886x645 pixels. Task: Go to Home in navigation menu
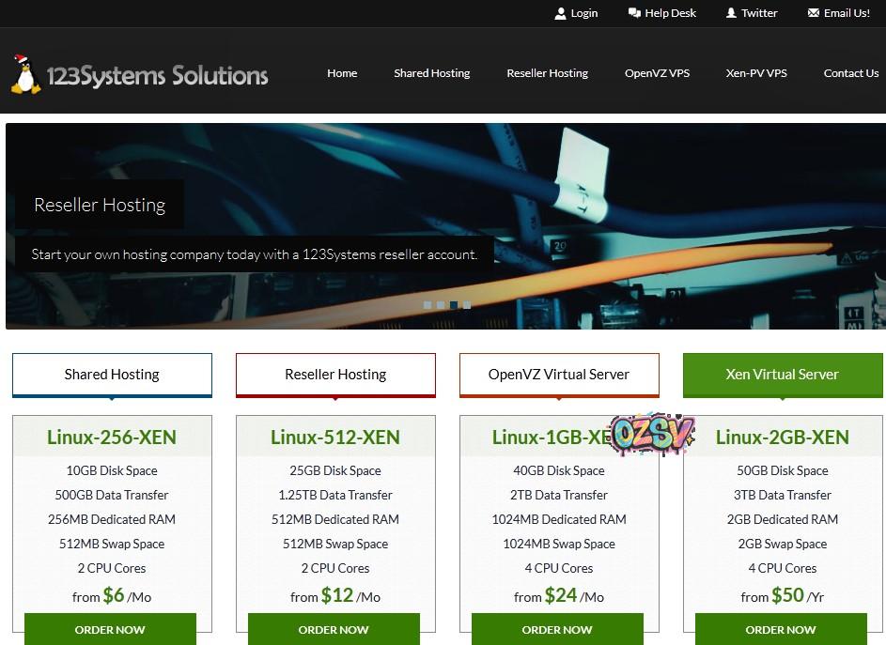point(342,73)
